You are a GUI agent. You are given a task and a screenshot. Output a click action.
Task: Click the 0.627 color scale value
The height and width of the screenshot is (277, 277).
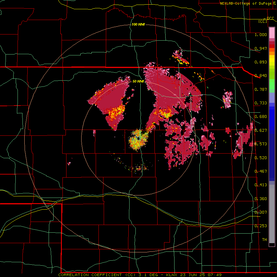[261, 130]
